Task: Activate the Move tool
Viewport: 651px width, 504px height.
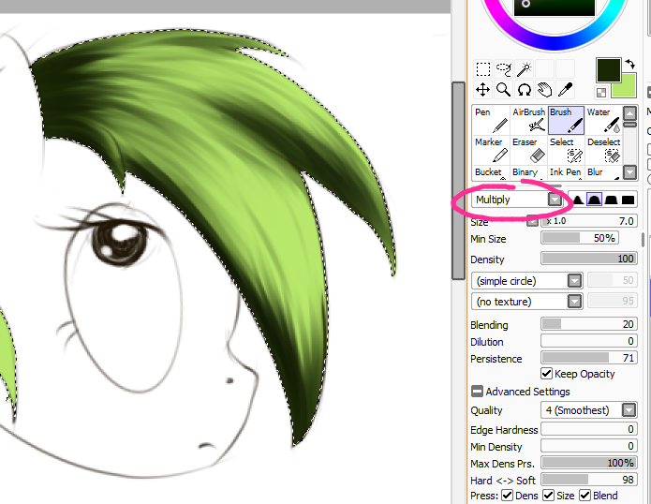Action: pyautogui.click(x=482, y=90)
